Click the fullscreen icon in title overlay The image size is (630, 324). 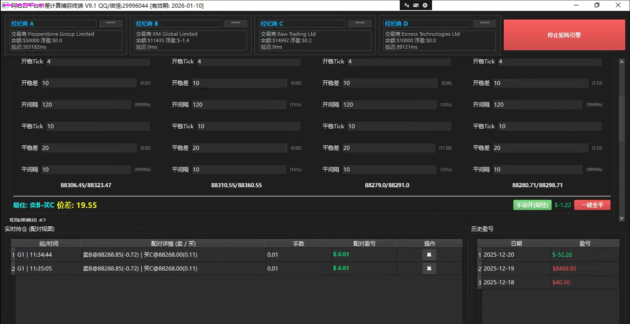click(416, 5)
